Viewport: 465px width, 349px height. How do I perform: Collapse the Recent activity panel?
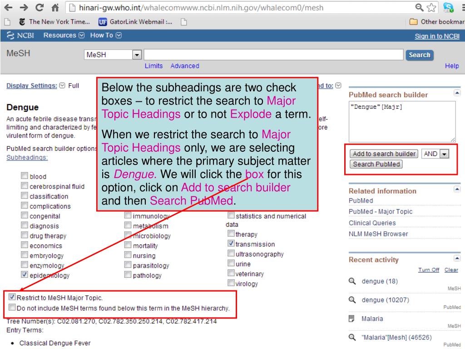[x=457, y=258]
